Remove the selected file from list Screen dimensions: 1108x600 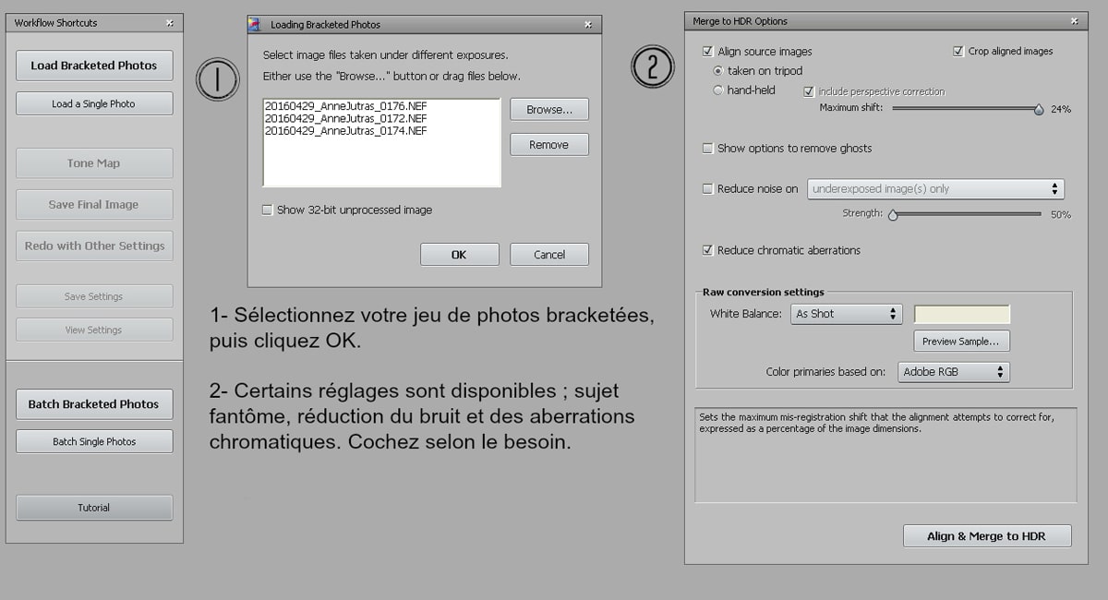point(549,145)
